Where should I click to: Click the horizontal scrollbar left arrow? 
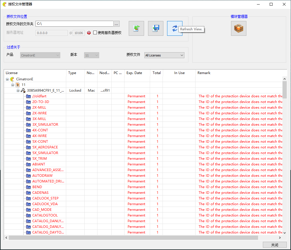pyautogui.click(x=6, y=238)
